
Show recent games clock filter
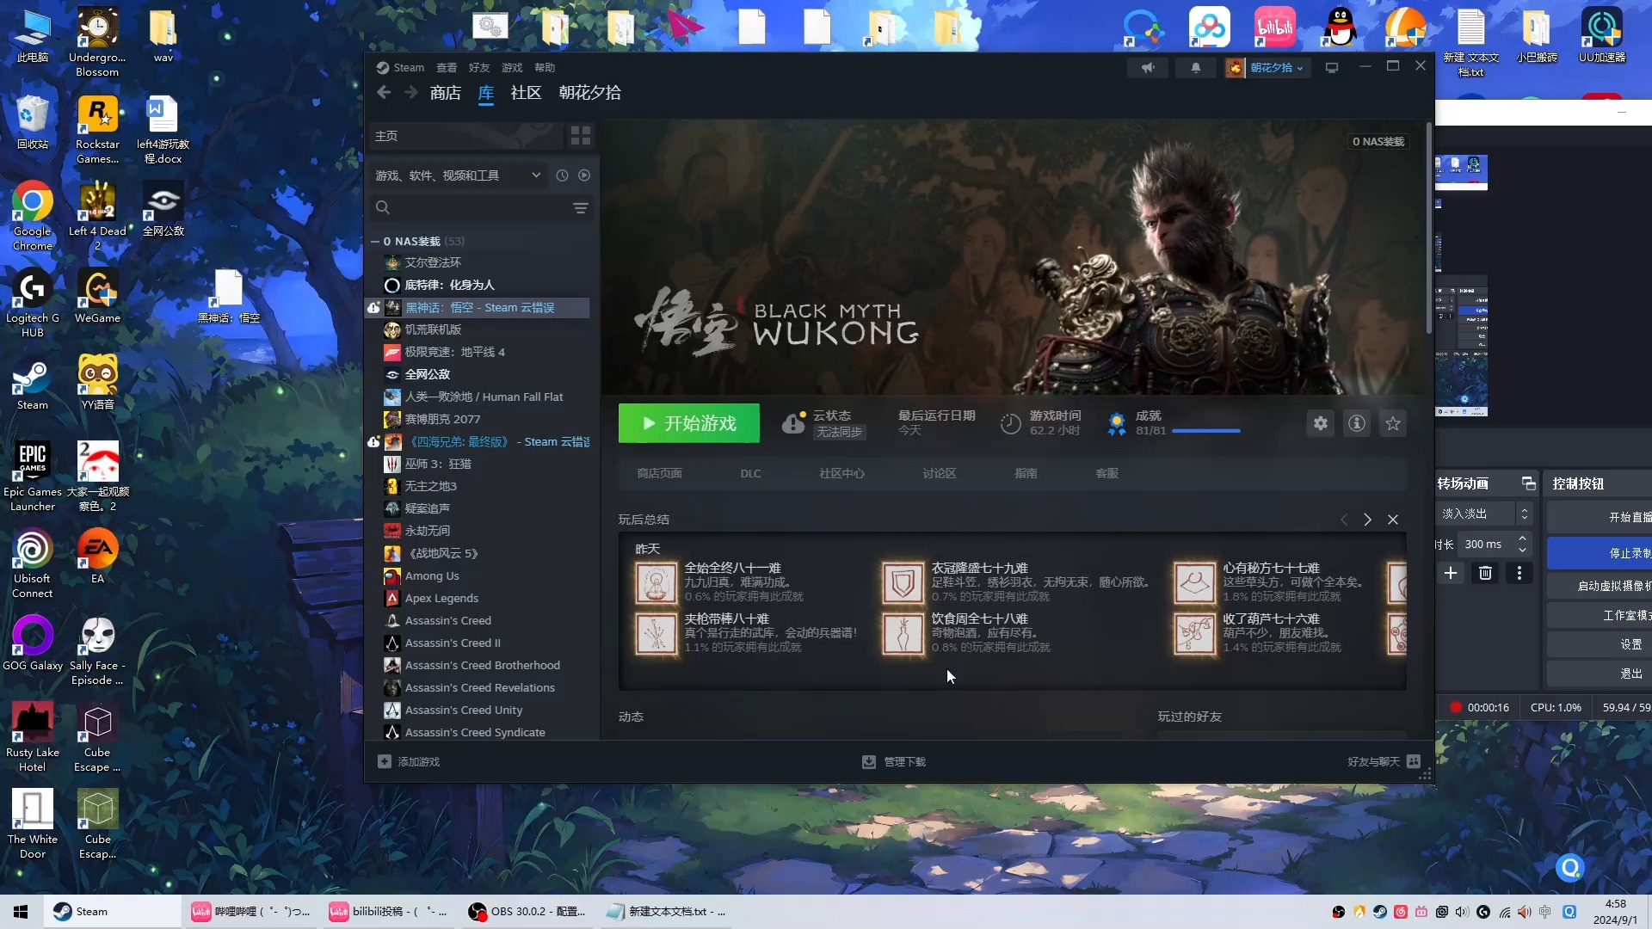click(562, 175)
